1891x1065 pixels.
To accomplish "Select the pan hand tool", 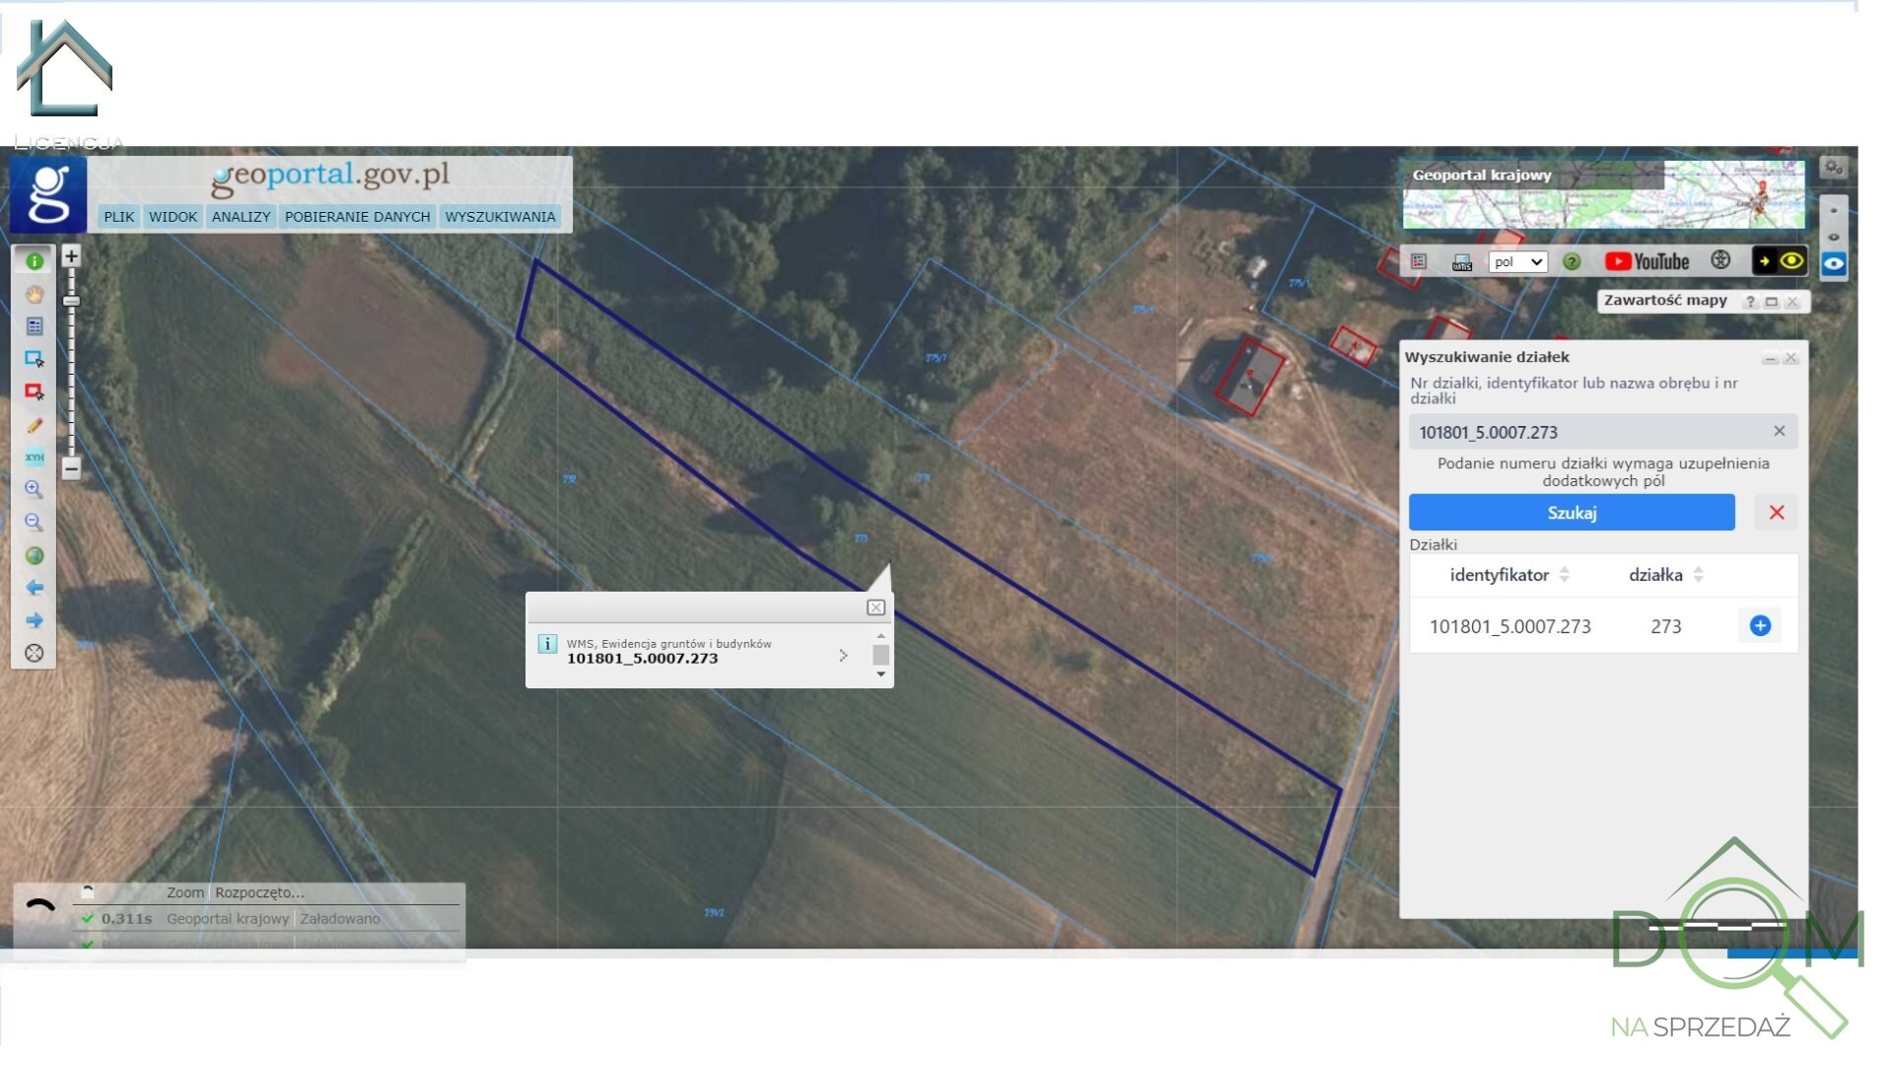I will click(35, 294).
